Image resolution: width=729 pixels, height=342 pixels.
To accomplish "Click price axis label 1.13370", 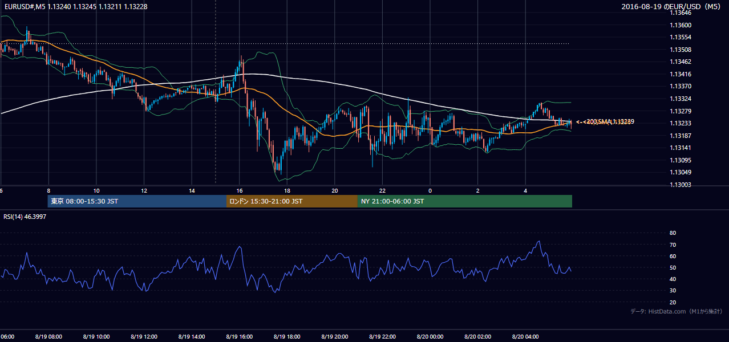I will point(681,86).
